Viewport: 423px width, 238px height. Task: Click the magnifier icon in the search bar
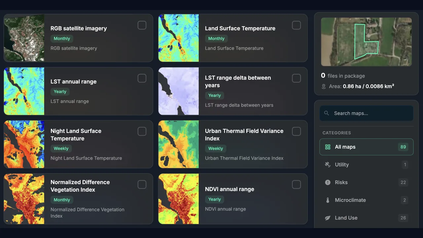(327, 113)
